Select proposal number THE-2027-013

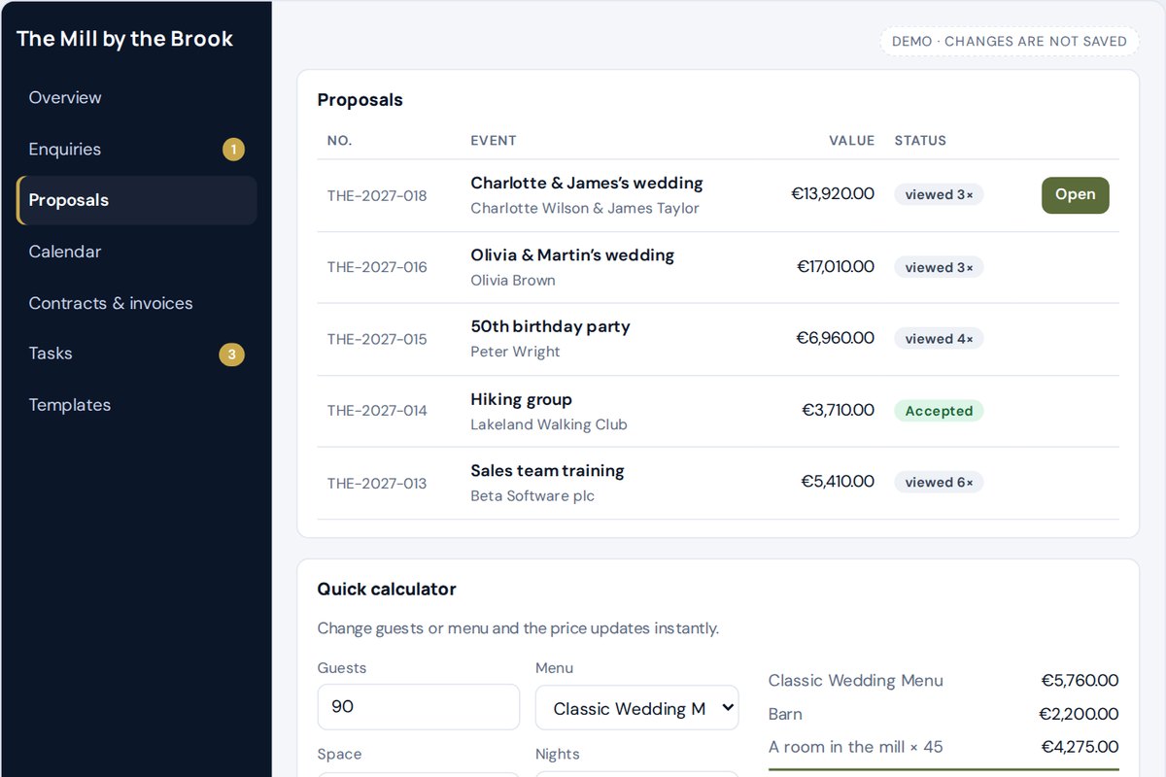coord(377,483)
